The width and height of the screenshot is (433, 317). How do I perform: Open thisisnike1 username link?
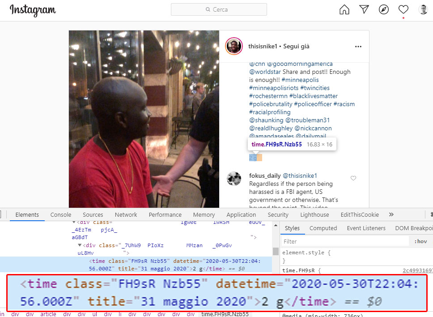pos(262,47)
